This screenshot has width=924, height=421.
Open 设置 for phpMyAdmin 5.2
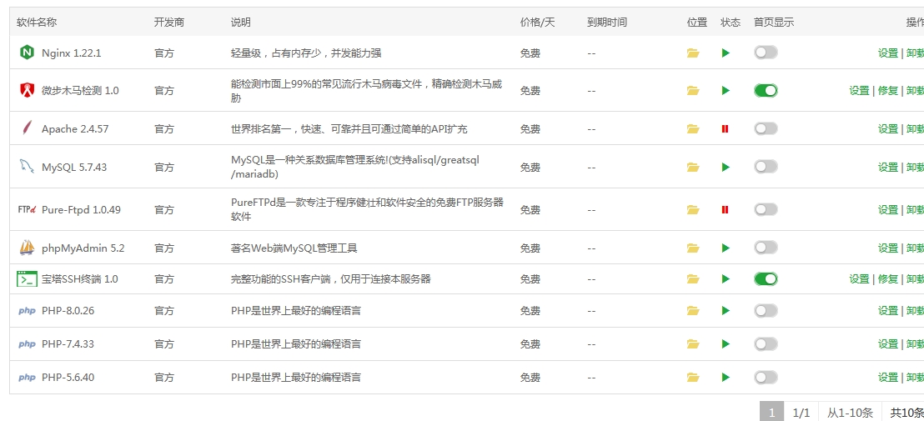[x=888, y=248]
